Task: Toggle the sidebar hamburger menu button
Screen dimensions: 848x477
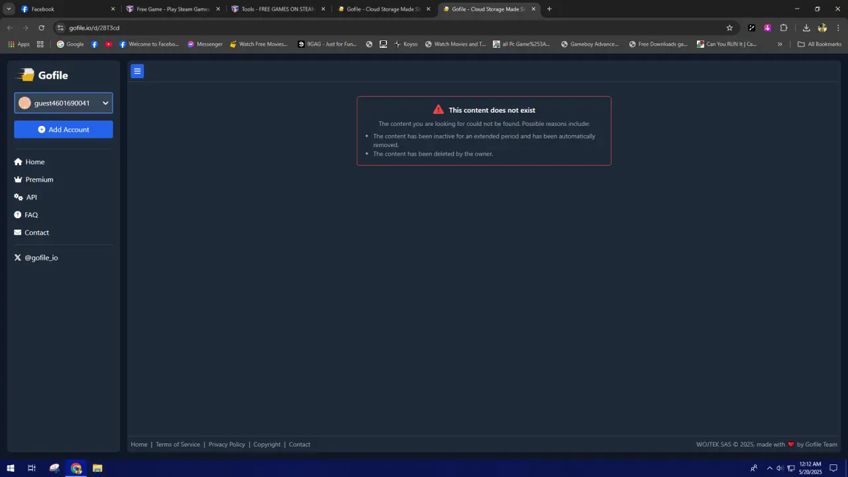Action: pyautogui.click(x=137, y=71)
